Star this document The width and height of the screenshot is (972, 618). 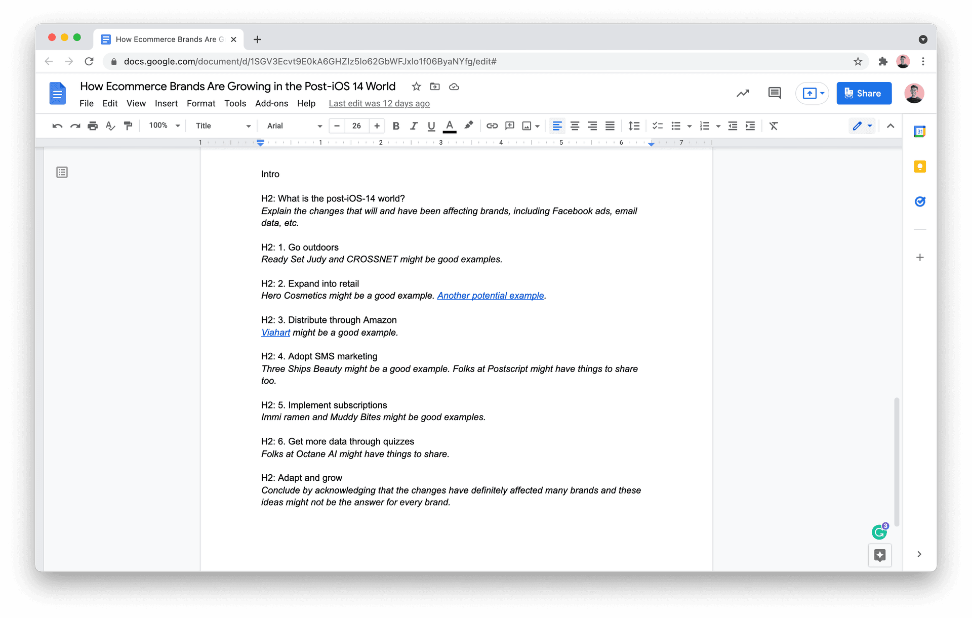coord(416,87)
